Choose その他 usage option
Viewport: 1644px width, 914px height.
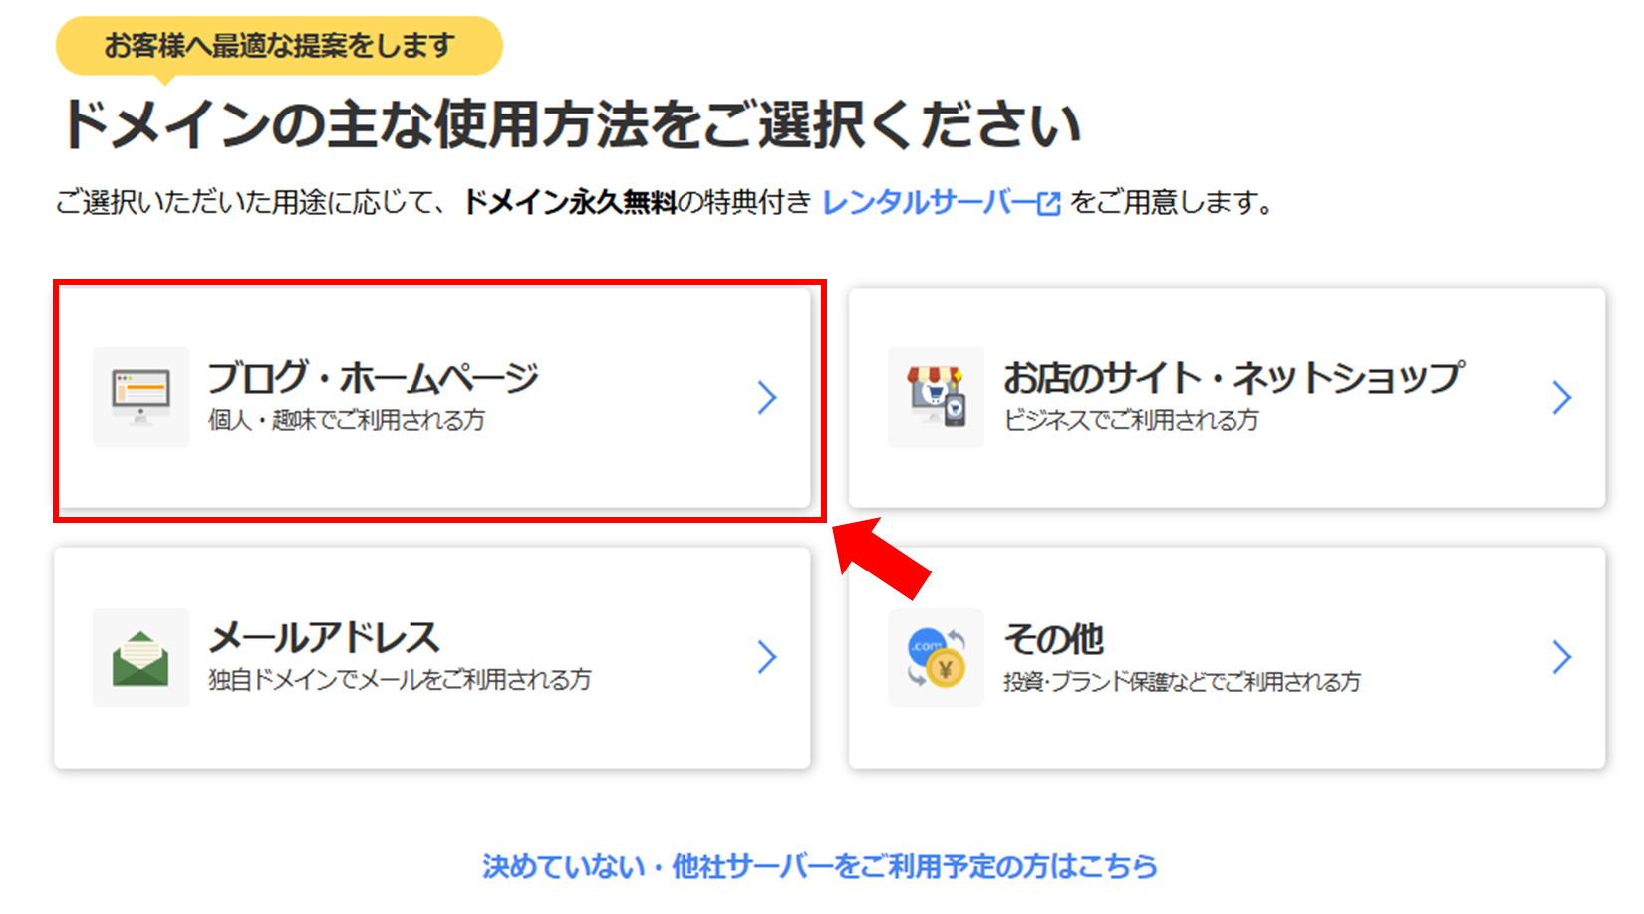coord(1227,657)
